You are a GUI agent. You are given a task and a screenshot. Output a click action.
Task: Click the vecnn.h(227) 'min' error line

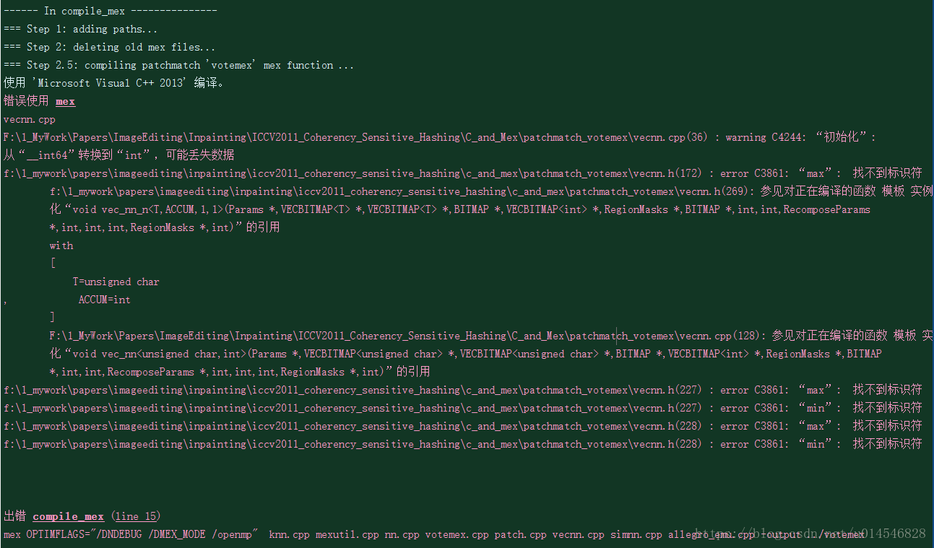[x=462, y=408]
